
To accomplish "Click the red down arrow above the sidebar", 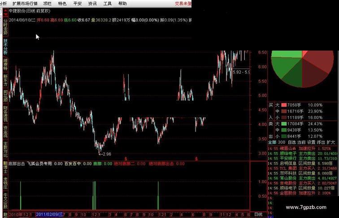I will [5, 14].
